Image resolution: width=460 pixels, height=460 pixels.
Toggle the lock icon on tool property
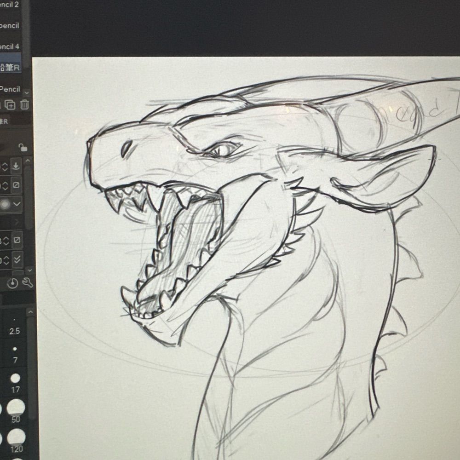(x=23, y=147)
